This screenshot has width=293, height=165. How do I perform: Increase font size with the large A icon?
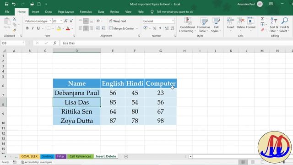(66, 21)
